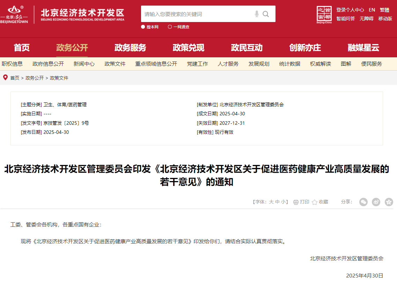Switch to English via the EN link
This screenshot has width=397, height=281.
(x=372, y=10)
